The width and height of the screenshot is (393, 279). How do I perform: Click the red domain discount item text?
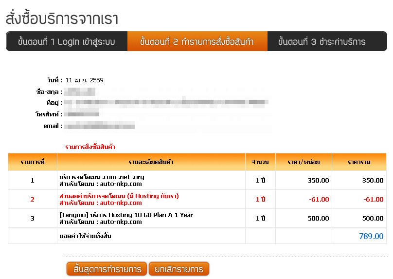pyautogui.click(x=119, y=196)
